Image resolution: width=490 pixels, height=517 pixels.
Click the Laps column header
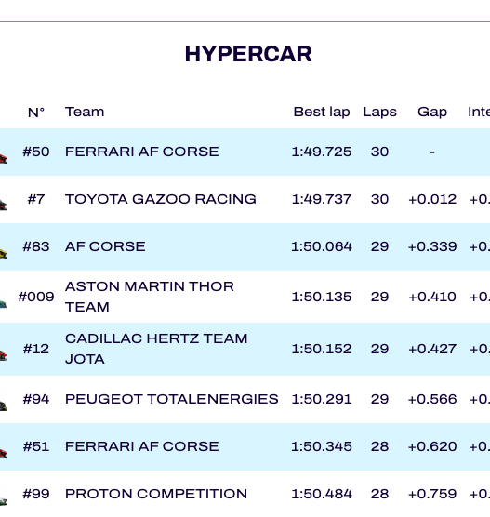coord(380,113)
